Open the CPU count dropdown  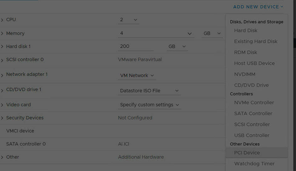point(128,20)
